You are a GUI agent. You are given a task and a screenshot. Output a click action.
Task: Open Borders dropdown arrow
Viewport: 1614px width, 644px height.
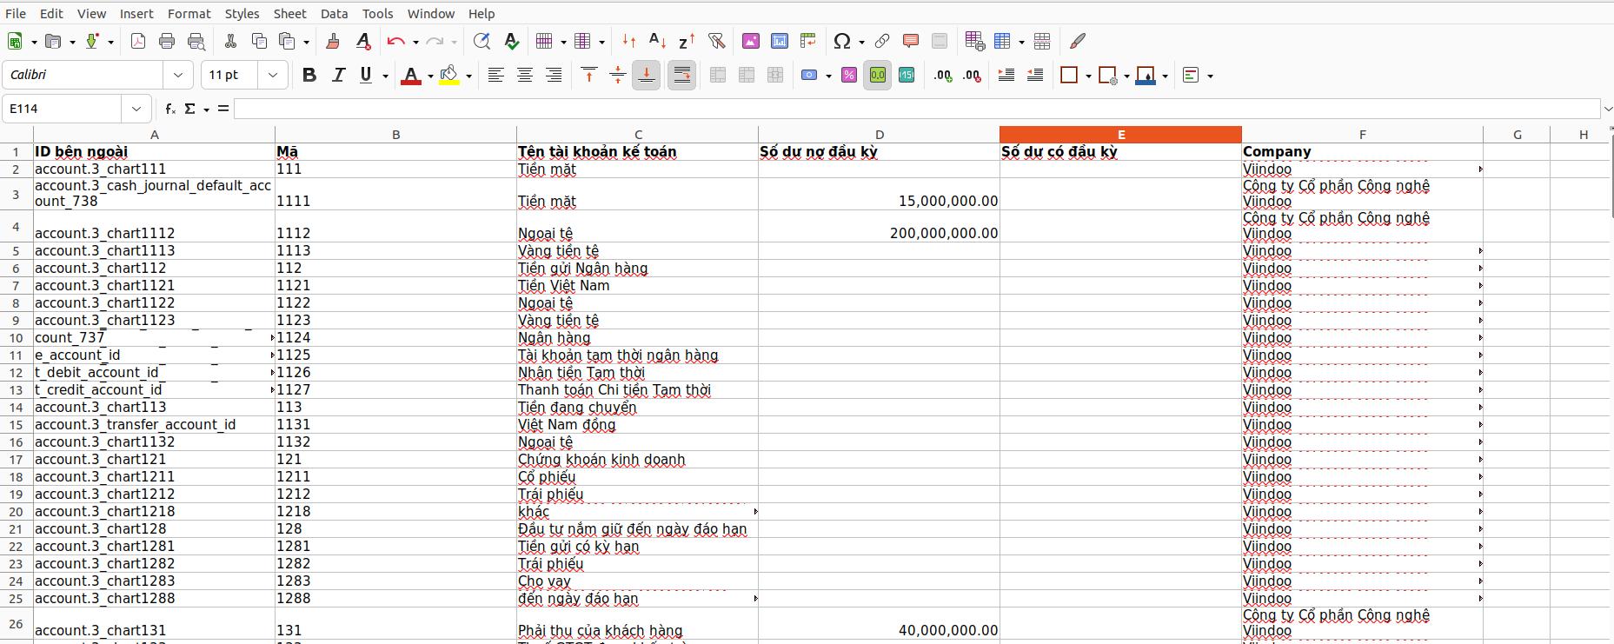tap(1088, 76)
